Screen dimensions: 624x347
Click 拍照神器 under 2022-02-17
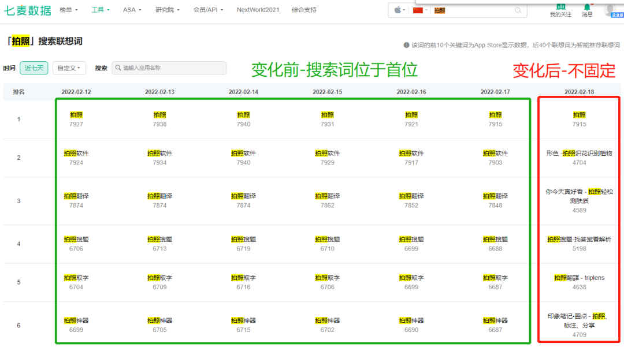click(495, 321)
